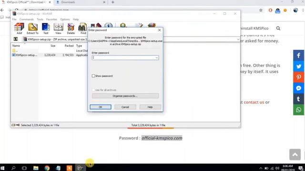Open the Commands menu in WinRAR
Viewport: 305px width, 171px height.
tap(27, 19)
